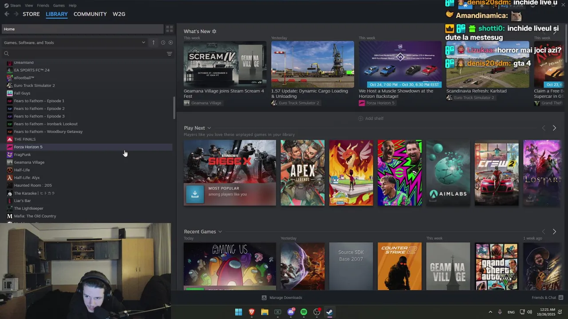This screenshot has height=319, width=568.
Task: Open Play Next shelf dropdown
Action: pyautogui.click(x=209, y=128)
